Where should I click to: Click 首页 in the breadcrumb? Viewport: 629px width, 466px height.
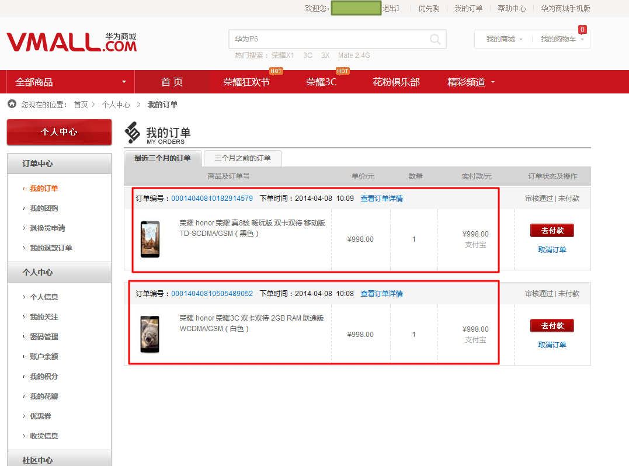(x=81, y=105)
